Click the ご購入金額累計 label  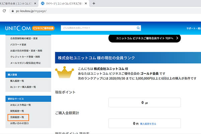coord(67,113)
